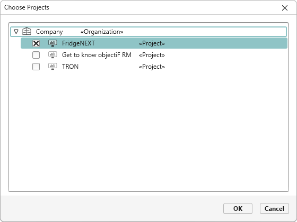Click empty area of the projects list
This screenshot has width=297, height=222.
tap(148, 130)
